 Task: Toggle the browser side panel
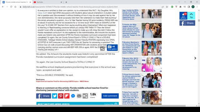(x=189, y=7)
